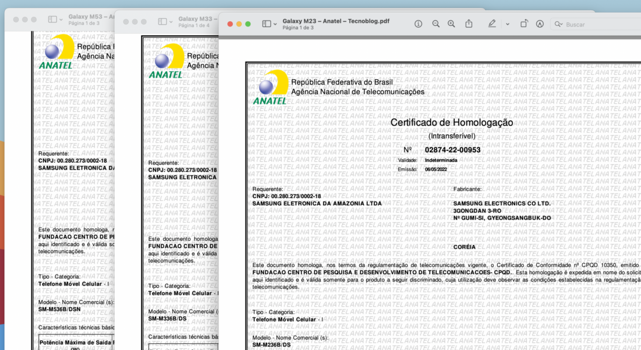Click 'SAMSUNG ELECTRONICS CO LTD.' manufacturer text

click(x=502, y=203)
